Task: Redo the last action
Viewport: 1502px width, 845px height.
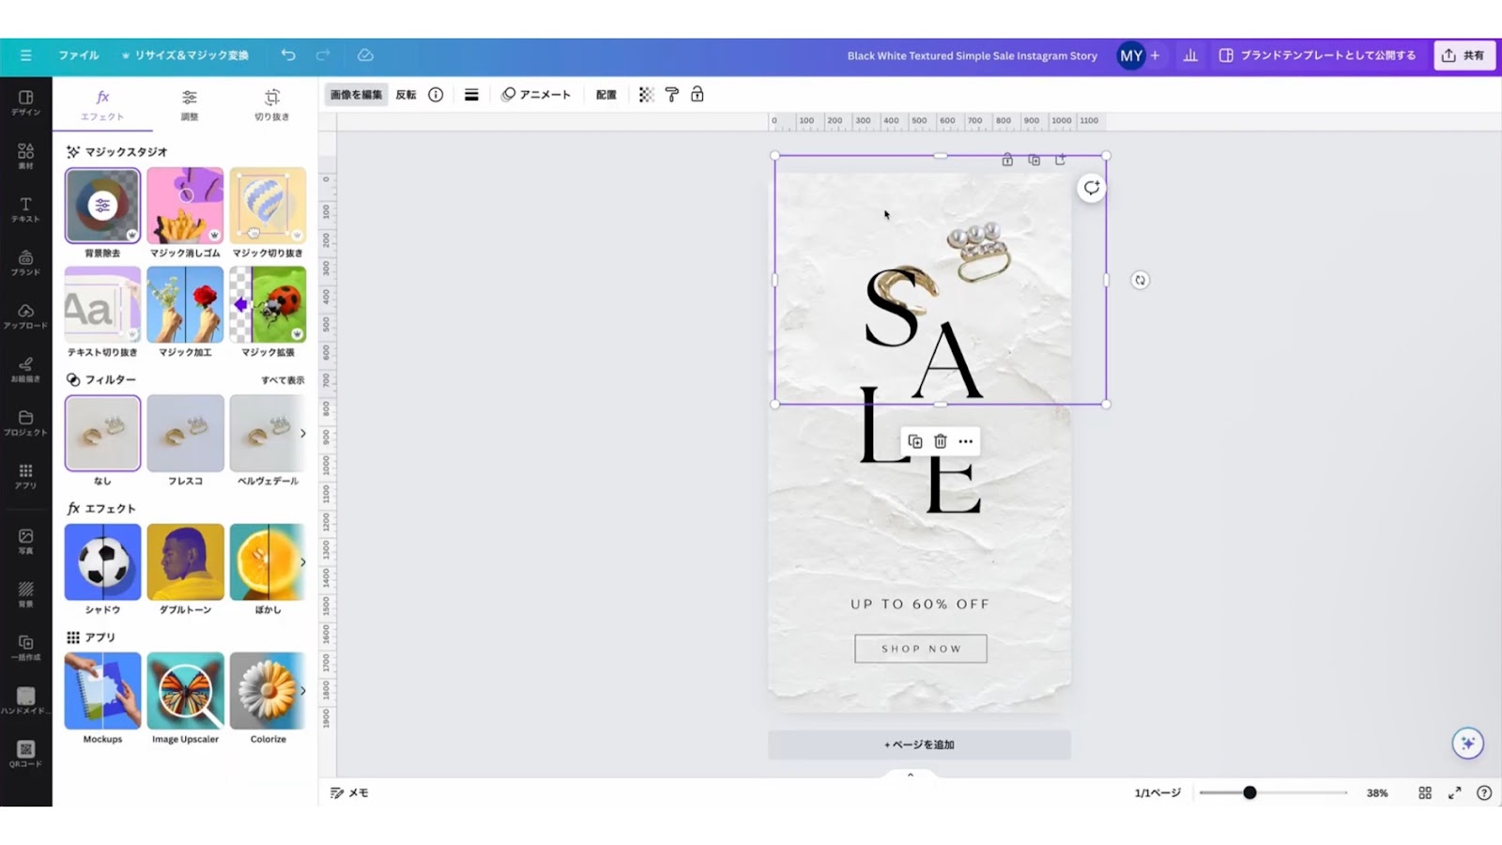Action: (x=323, y=55)
